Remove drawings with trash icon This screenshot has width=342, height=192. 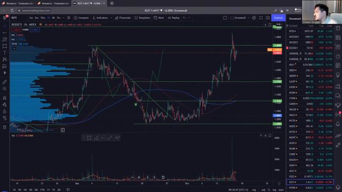click(x=4, y=127)
